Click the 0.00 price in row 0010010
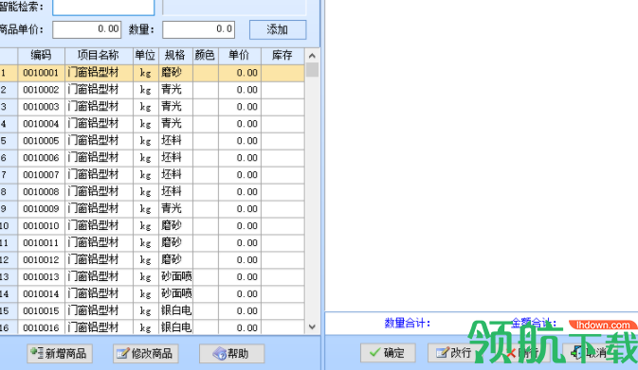This screenshot has height=370, width=638. [247, 226]
